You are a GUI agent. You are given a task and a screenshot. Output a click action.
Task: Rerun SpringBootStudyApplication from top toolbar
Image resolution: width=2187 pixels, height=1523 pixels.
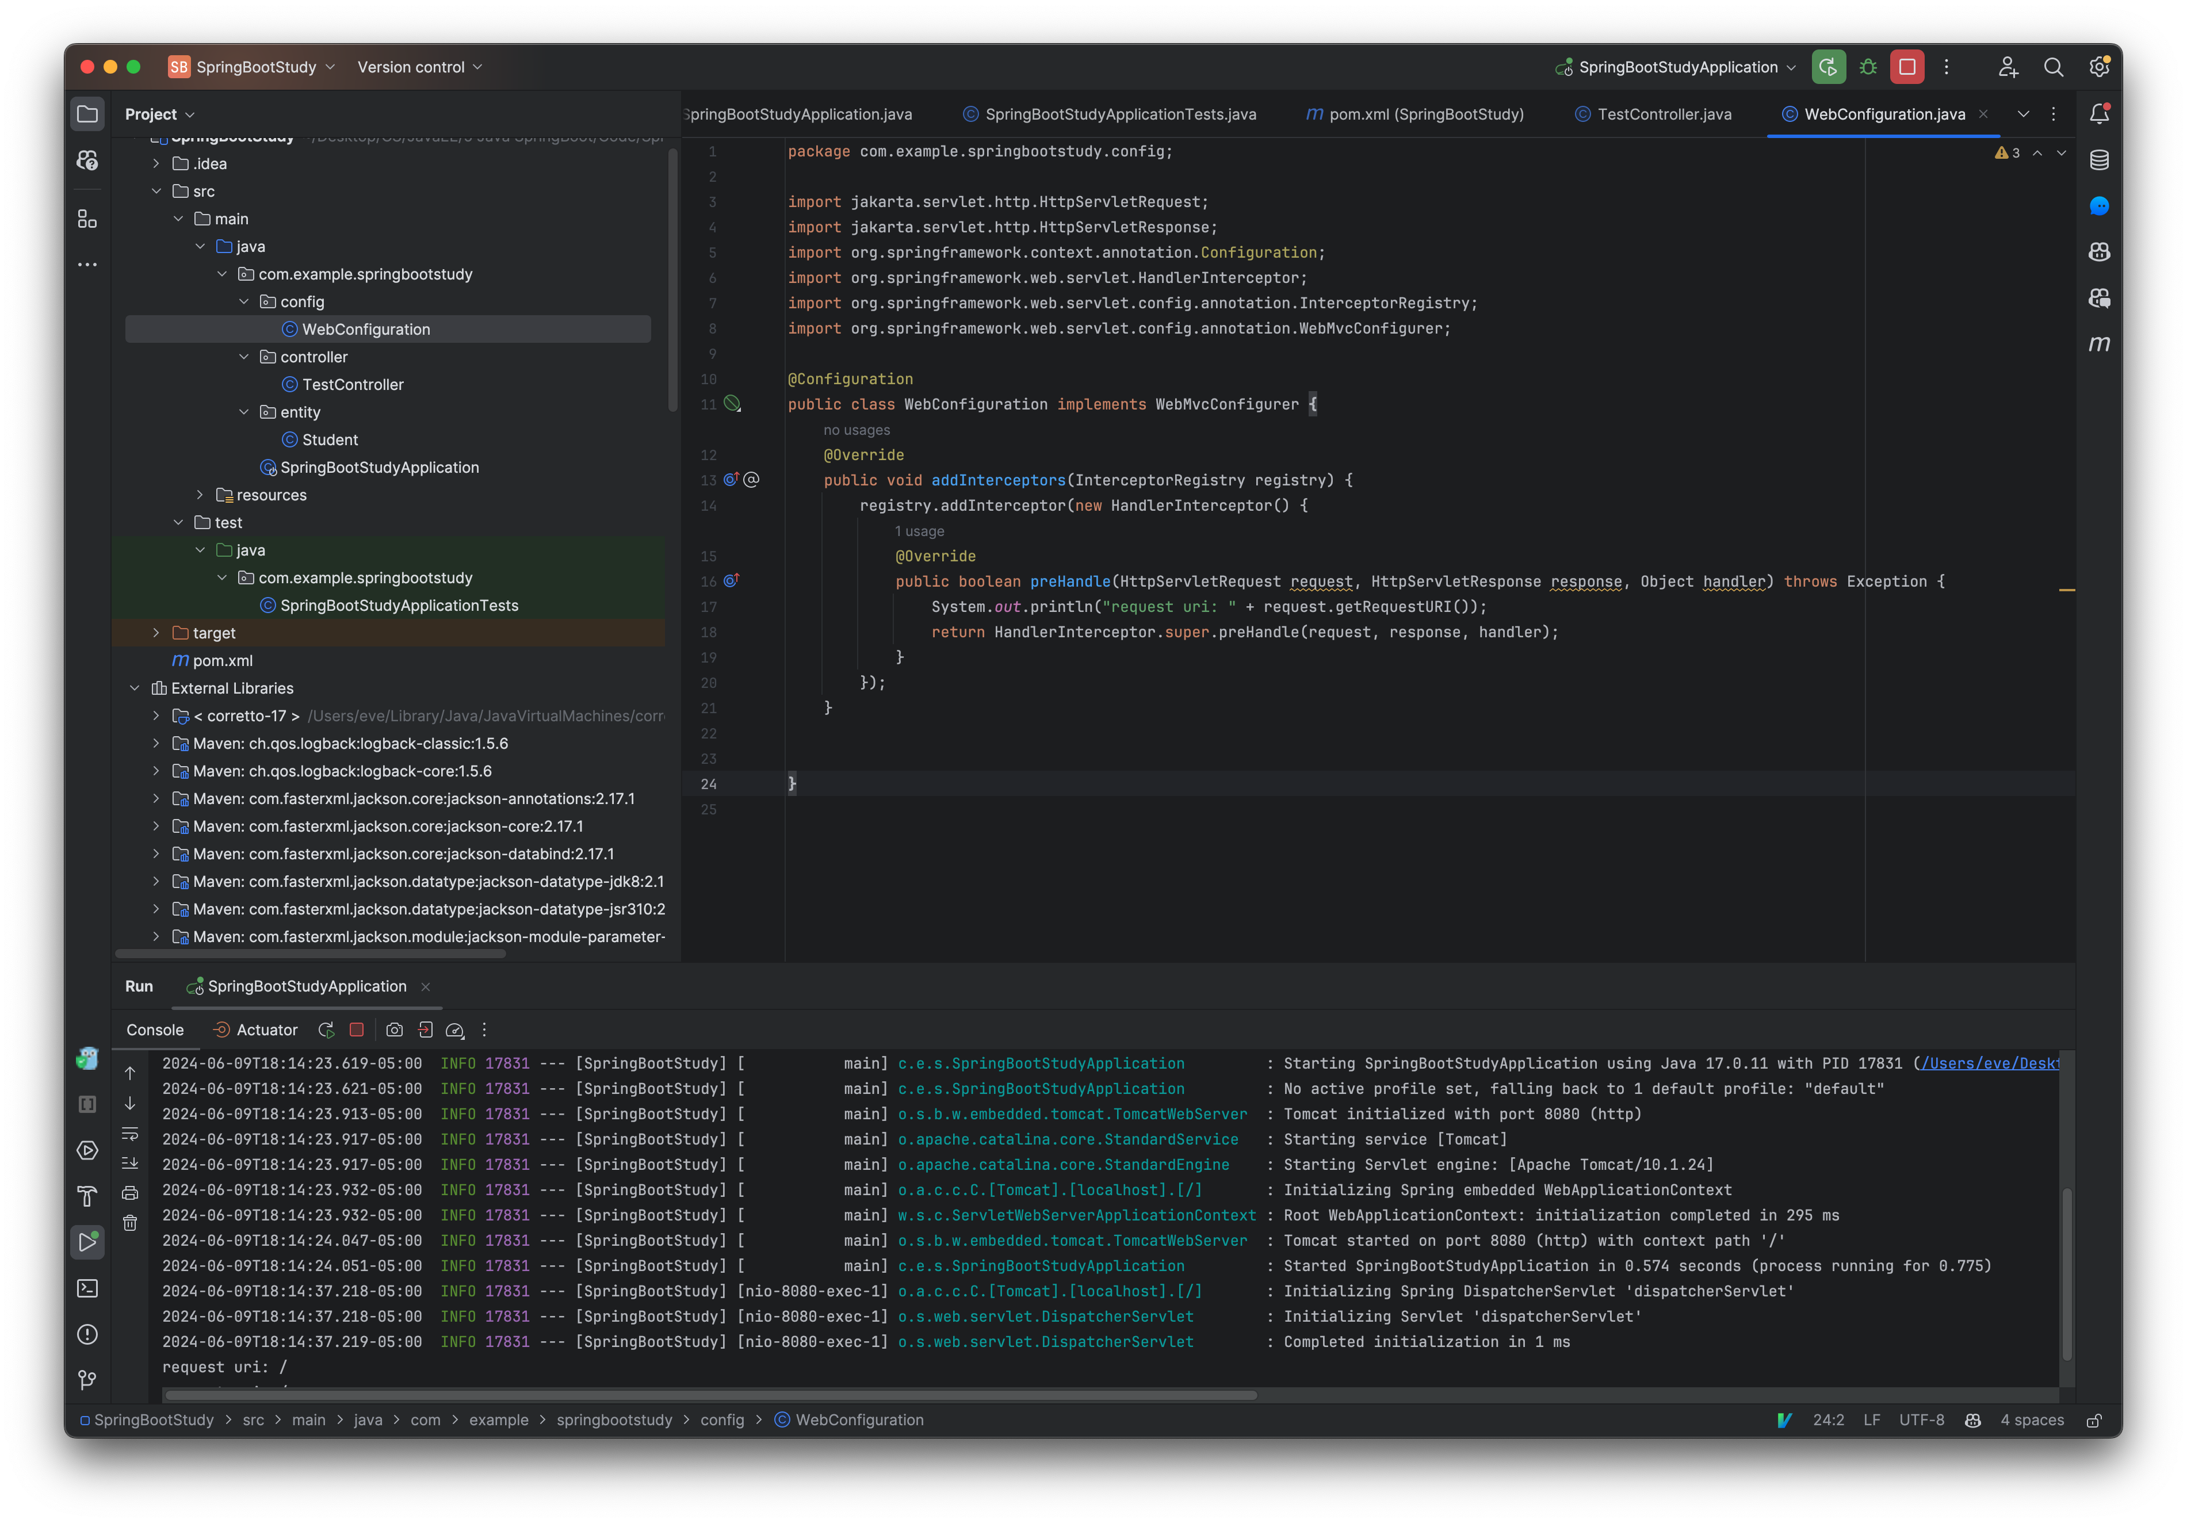(1828, 67)
